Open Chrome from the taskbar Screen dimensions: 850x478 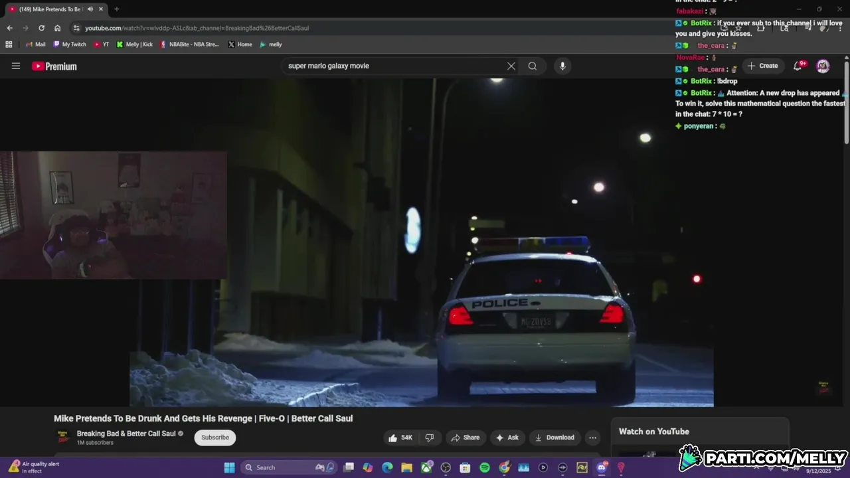504,467
